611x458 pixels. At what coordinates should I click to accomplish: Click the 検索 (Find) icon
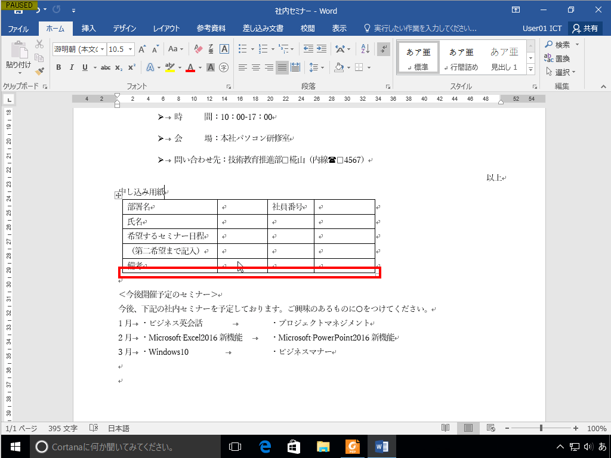558,44
